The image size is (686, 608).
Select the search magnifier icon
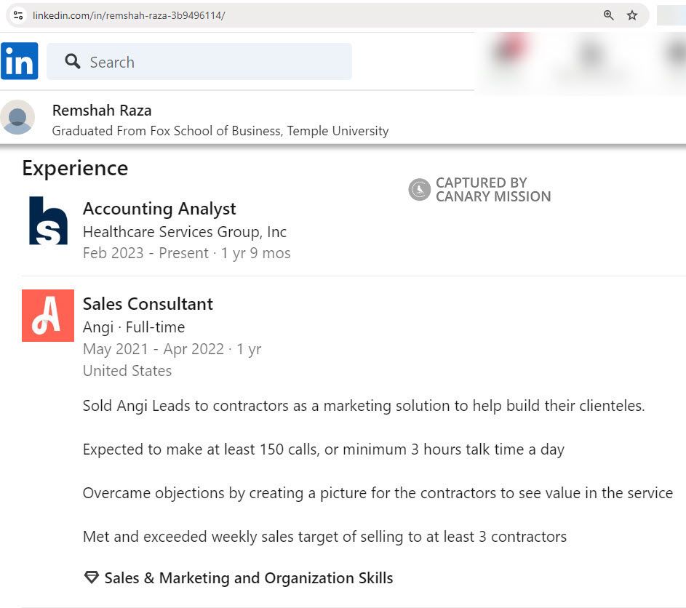coord(72,61)
